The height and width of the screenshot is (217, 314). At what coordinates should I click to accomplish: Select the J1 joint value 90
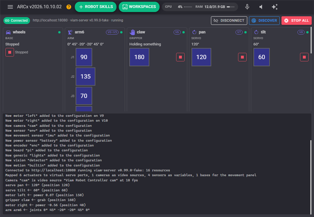pyautogui.click(x=84, y=57)
